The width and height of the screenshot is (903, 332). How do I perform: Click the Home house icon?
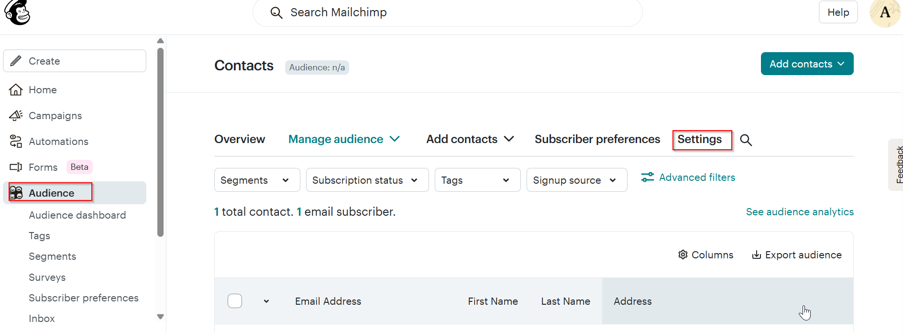16,90
